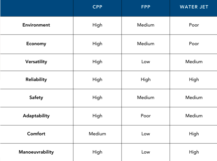Click the CPP column header
Viewport: 217px width, 161px height.
point(97,7)
